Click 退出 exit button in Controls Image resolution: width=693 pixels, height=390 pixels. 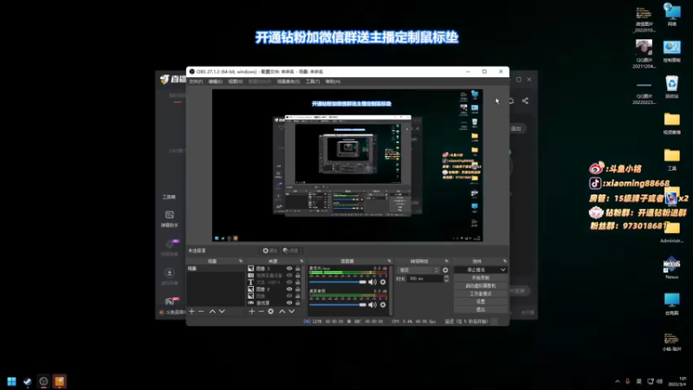coord(481,309)
